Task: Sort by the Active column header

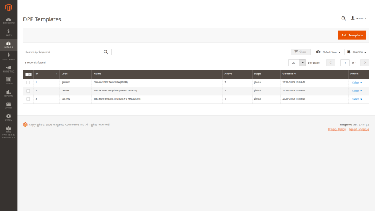Action: [237, 74]
